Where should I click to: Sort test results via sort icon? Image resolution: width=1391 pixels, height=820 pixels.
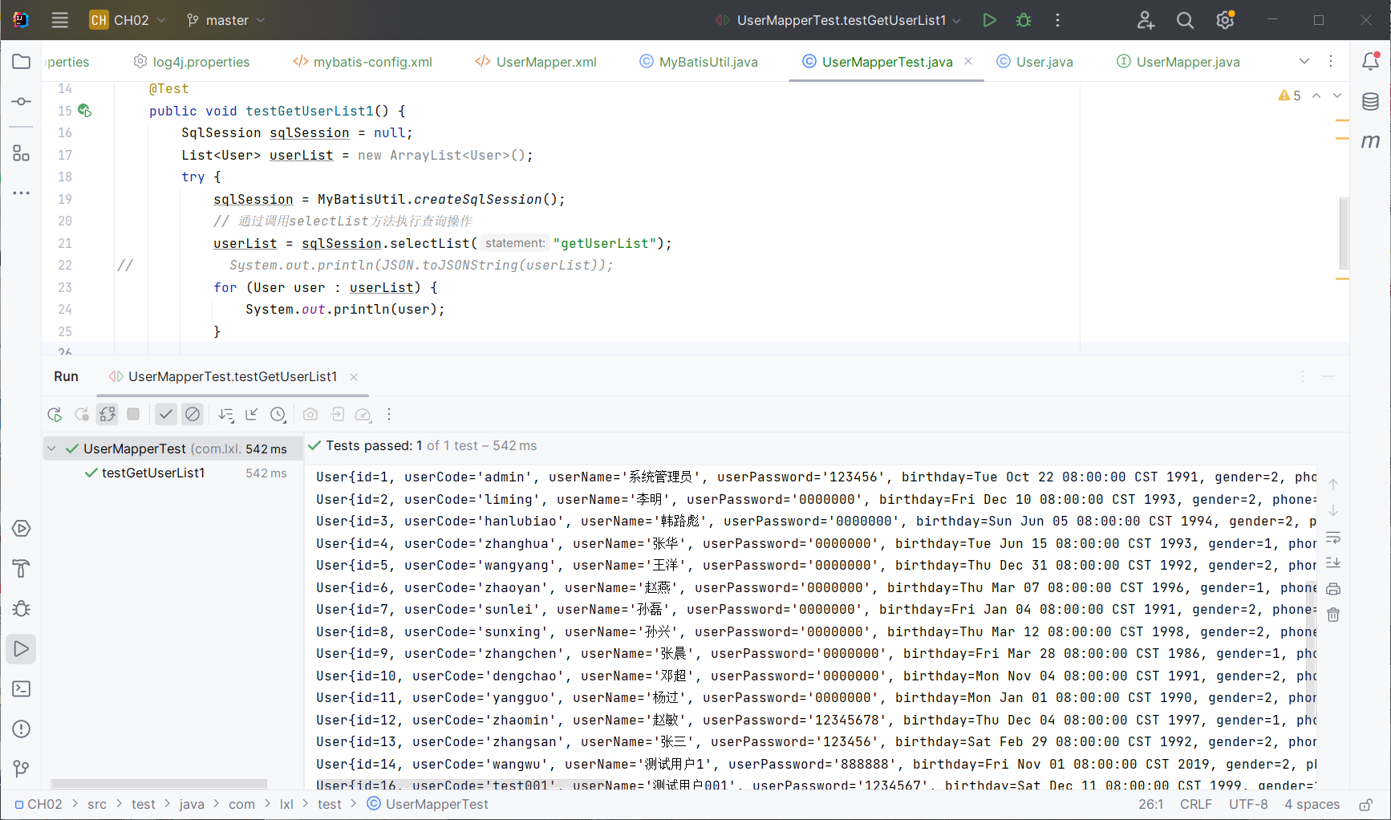click(226, 414)
